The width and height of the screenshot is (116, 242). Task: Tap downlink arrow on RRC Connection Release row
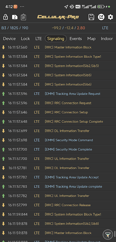(3, 205)
